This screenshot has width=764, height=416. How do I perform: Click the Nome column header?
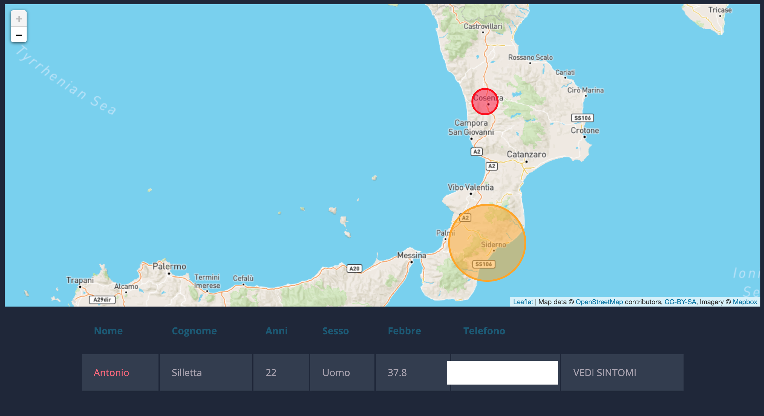pyautogui.click(x=108, y=331)
